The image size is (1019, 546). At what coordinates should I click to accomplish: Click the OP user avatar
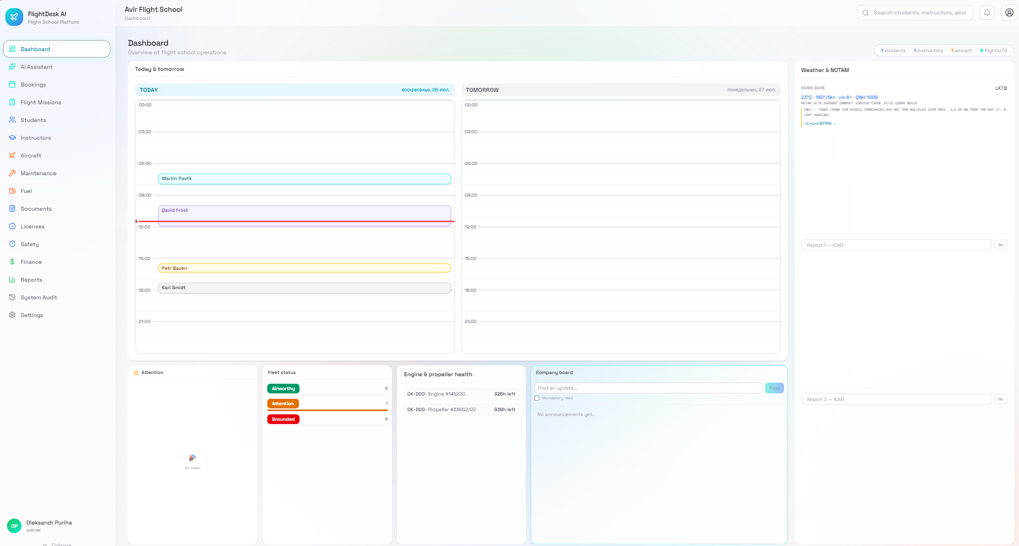tap(14, 526)
